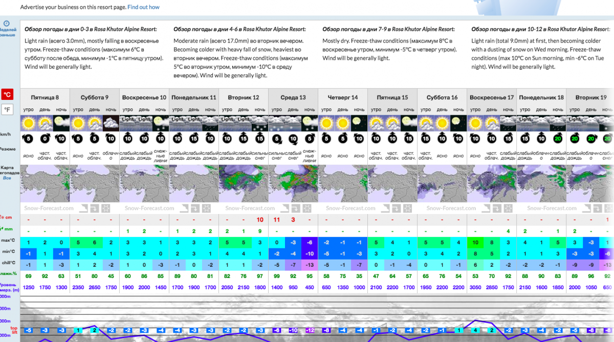
Task: Click sunny icon for Пятница 8 утро
Action: [x=28, y=123]
